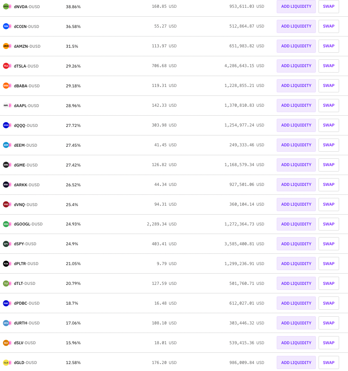Add liquidity to dTSLA-DUSD pool
The image size is (348, 371).
[296, 66]
